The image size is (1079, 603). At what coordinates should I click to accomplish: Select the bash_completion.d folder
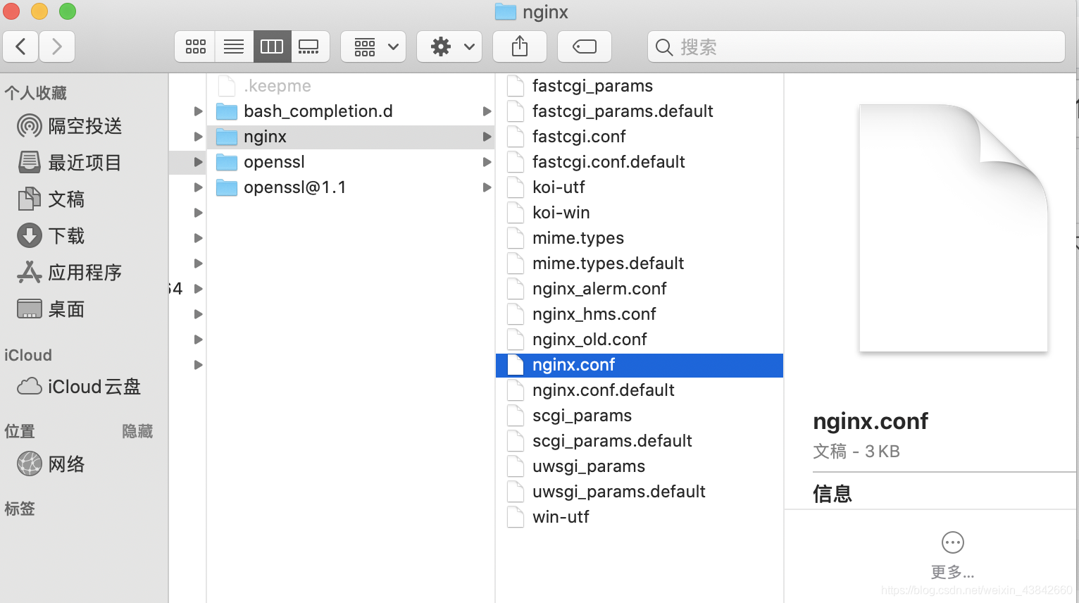pos(351,111)
